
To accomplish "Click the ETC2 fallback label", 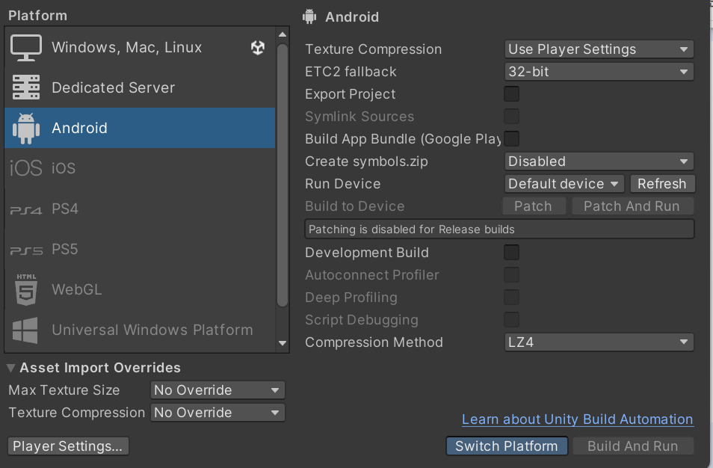I will [351, 72].
